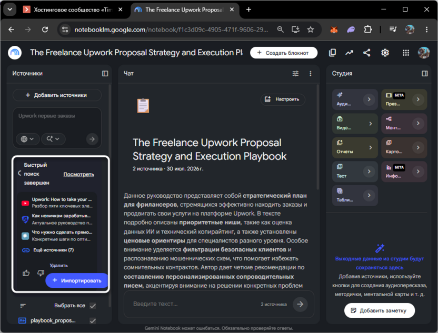Expand the Тест studio card arrow
The width and height of the screenshot is (438, 333).
(369, 171)
